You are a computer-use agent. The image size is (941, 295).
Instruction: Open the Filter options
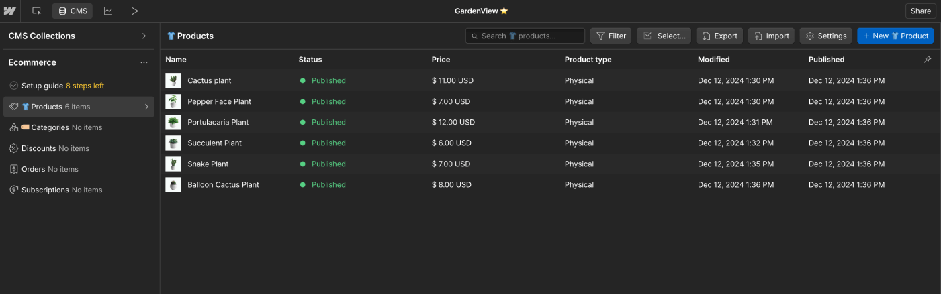611,36
